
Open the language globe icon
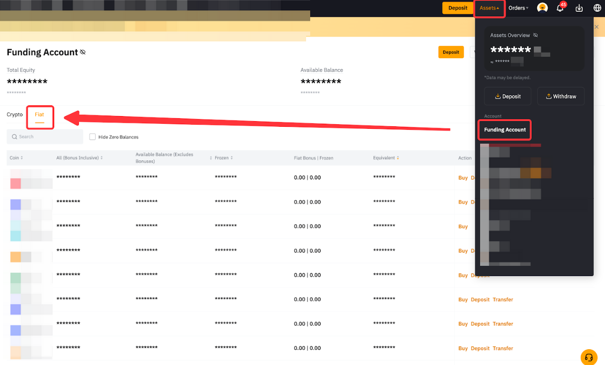597,8
